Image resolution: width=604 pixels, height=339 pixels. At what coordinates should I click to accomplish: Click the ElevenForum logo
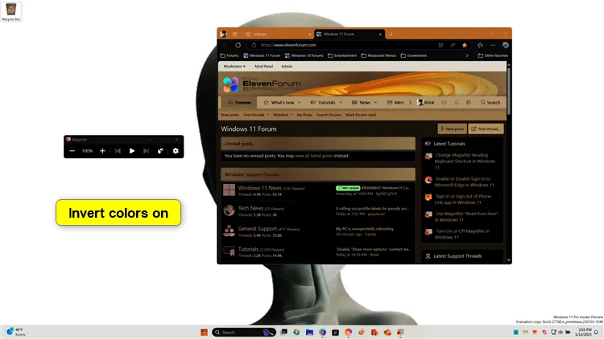coord(262,84)
